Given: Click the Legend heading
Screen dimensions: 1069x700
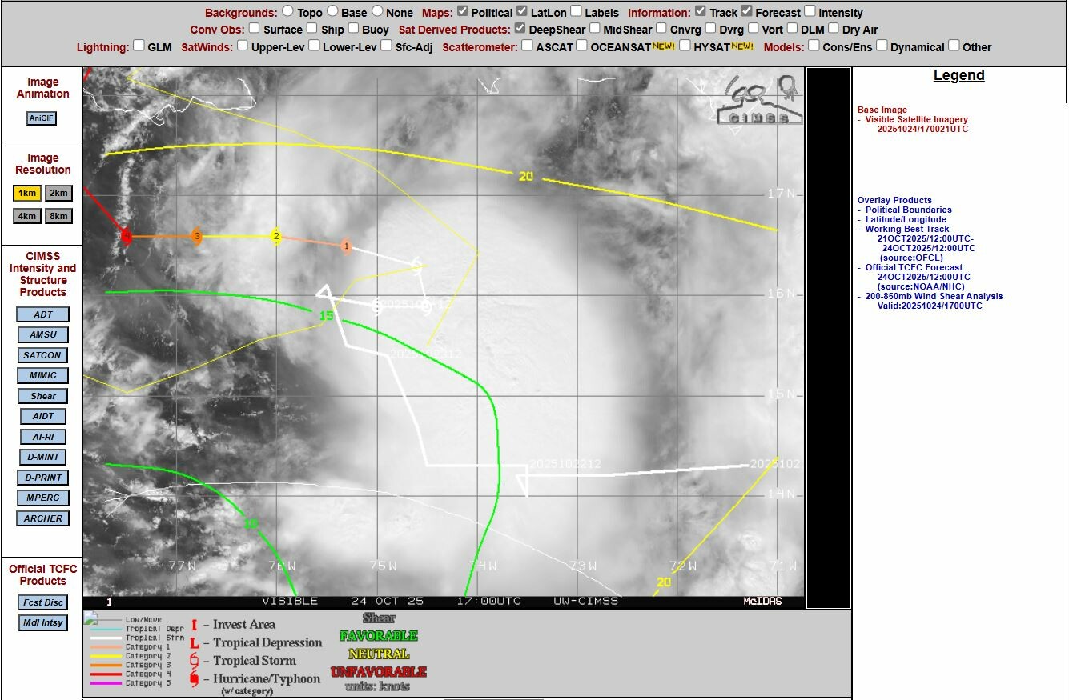Looking at the screenshot, I should (958, 75).
